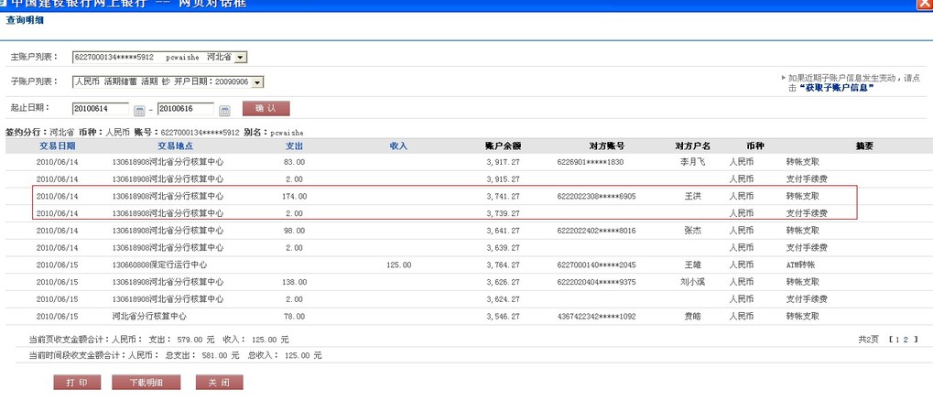The width and height of the screenshot is (933, 400).
Task: Select counterparty name 刘小溪
Action: (x=692, y=282)
